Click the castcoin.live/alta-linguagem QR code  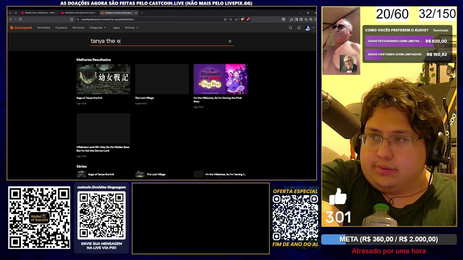(102, 215)
